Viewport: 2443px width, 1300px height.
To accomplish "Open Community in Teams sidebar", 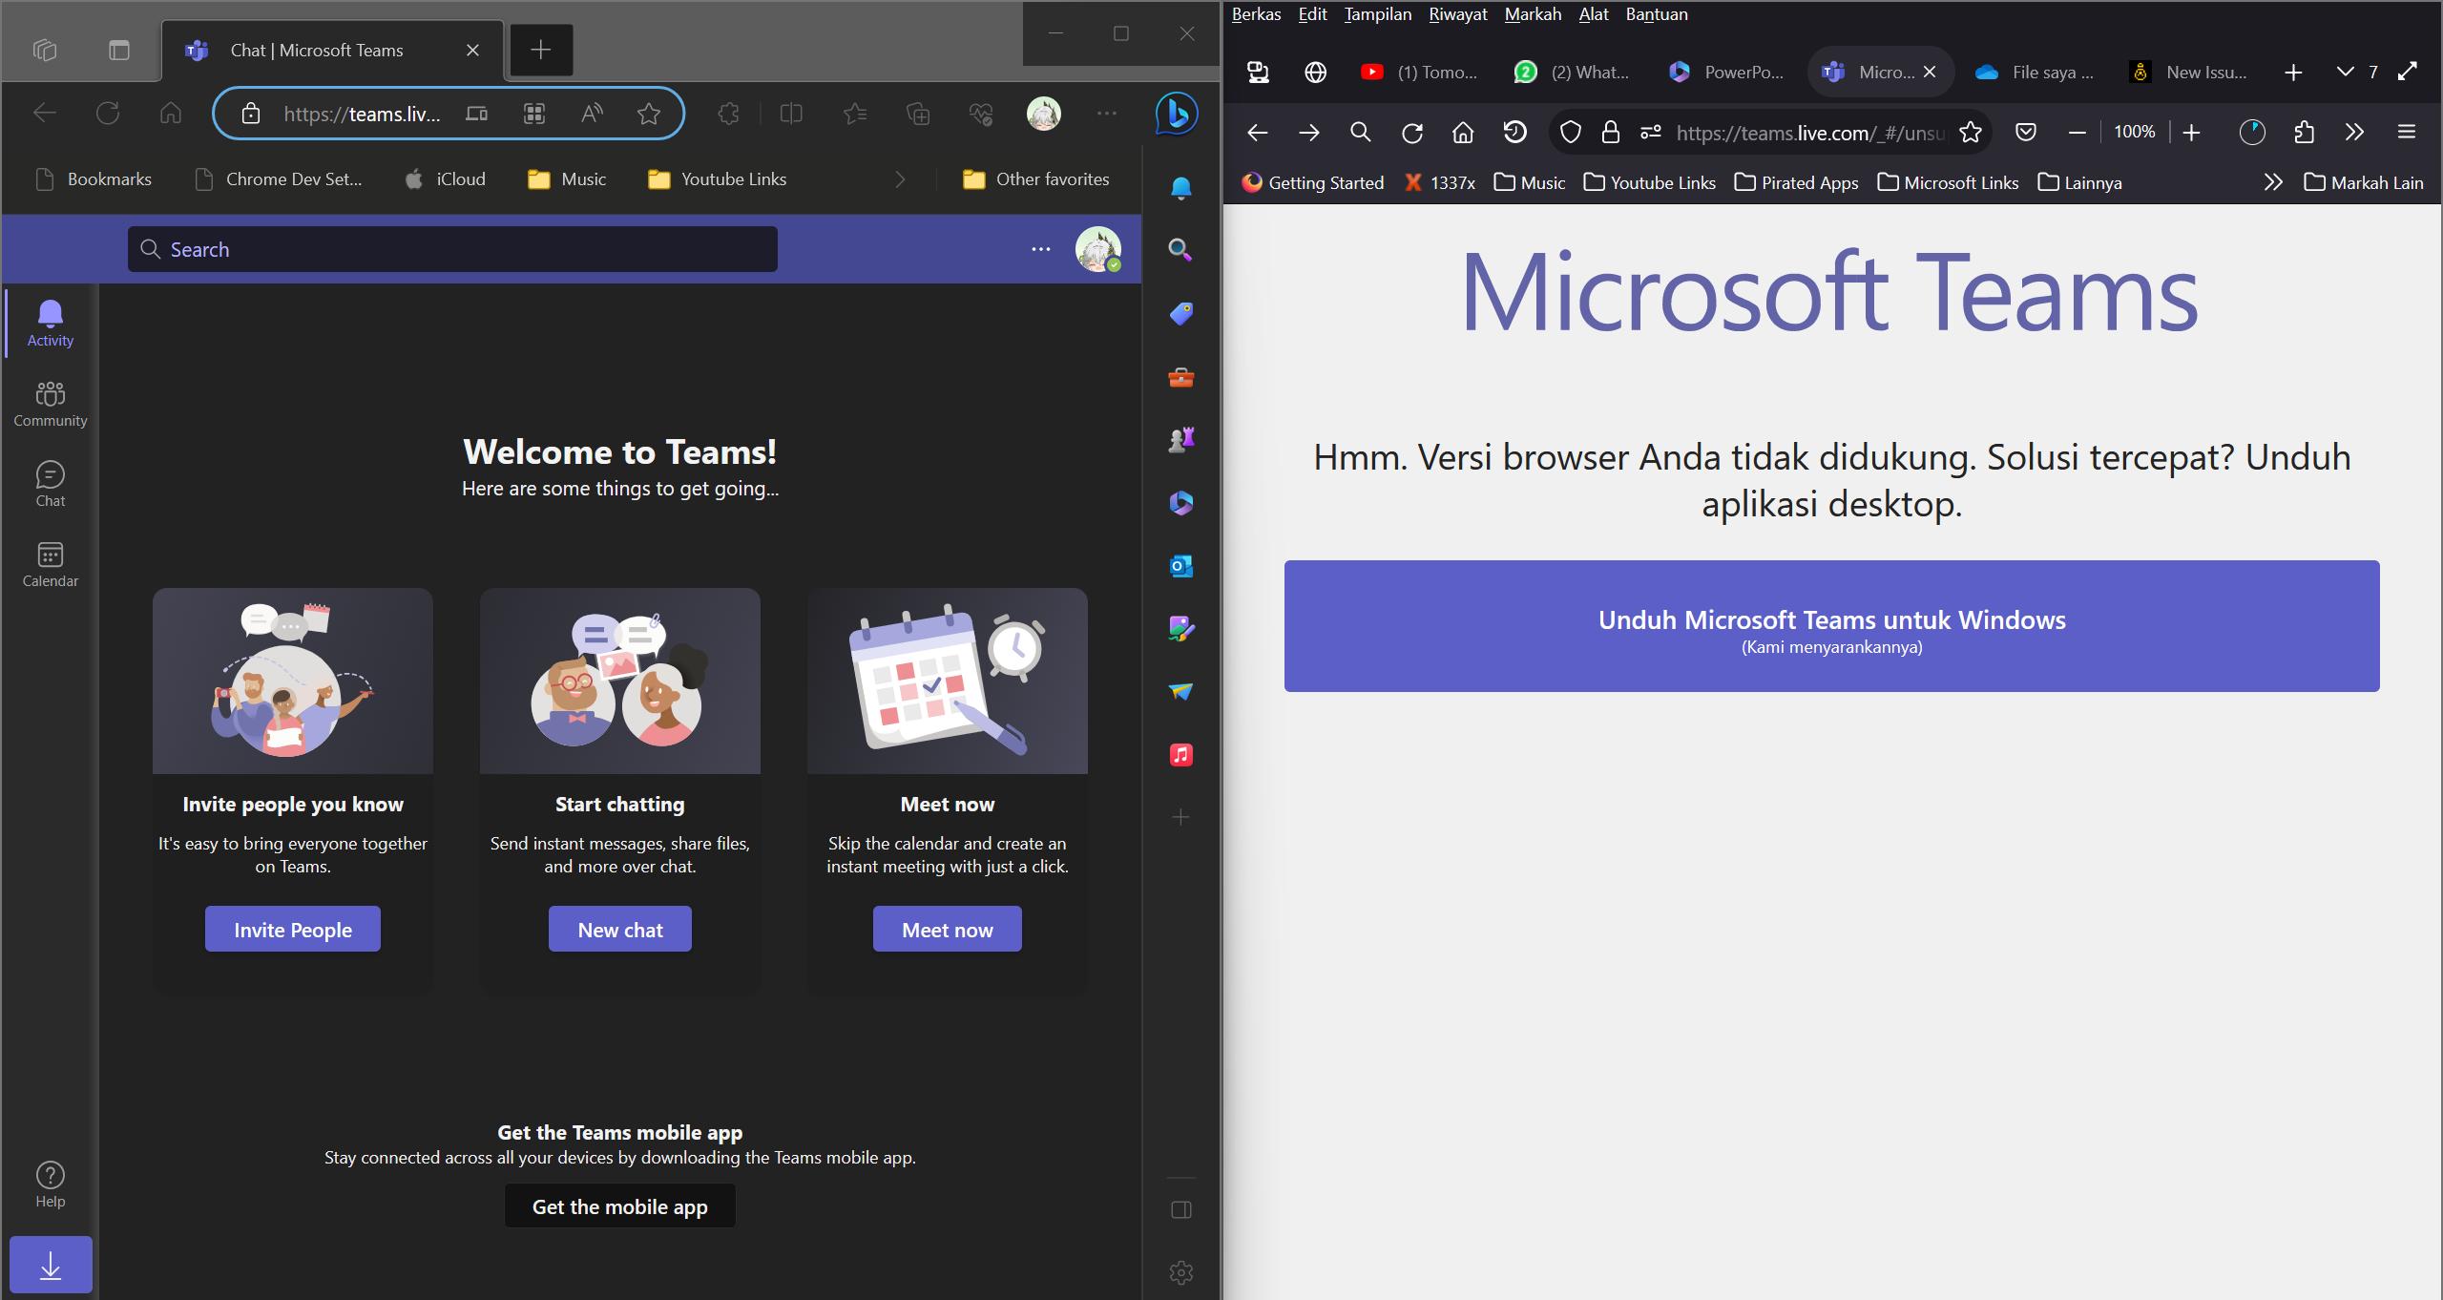I will [50, 404].
